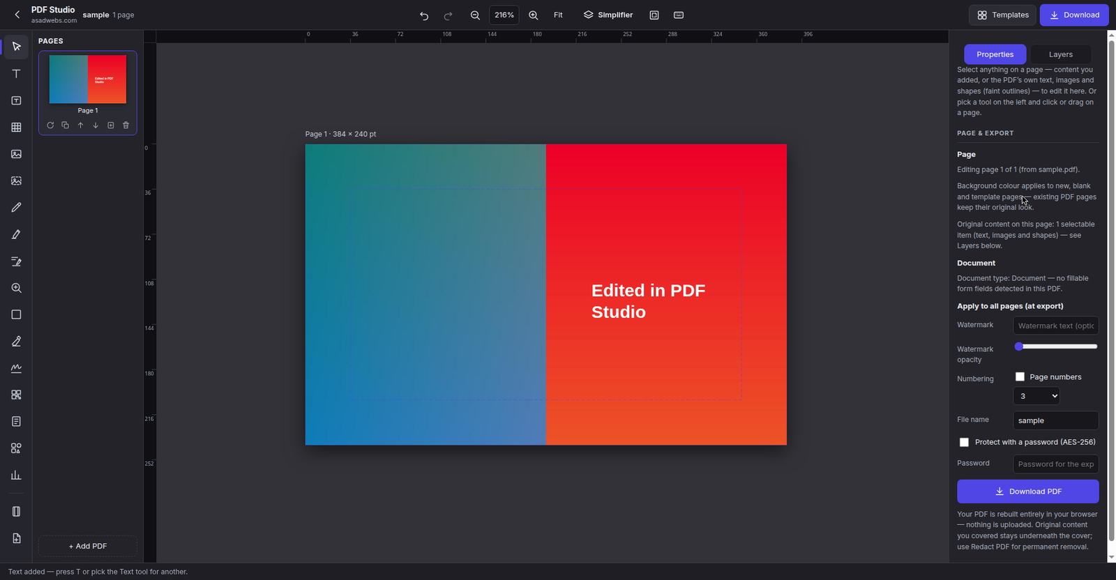Open the shapes library tool
This screenshot has height=580, width=1116.
click(16, 448)
